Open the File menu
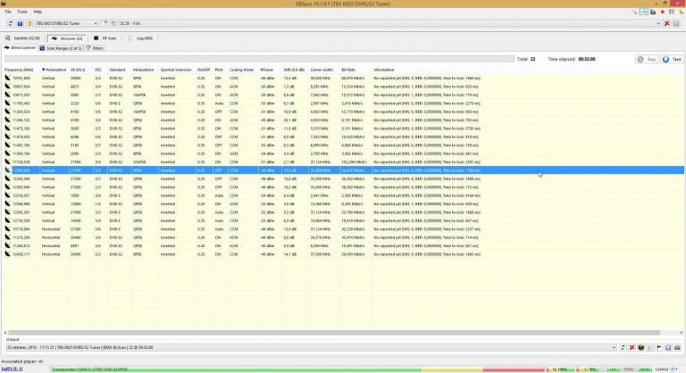 point(8,12)
